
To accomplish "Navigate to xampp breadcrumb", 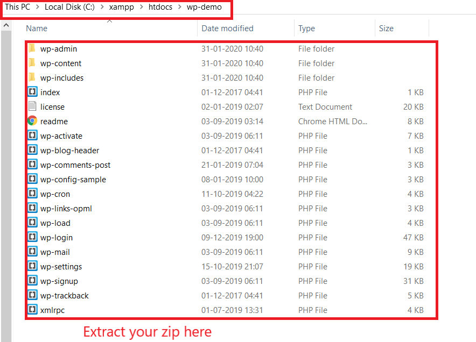I will (122, 6).
